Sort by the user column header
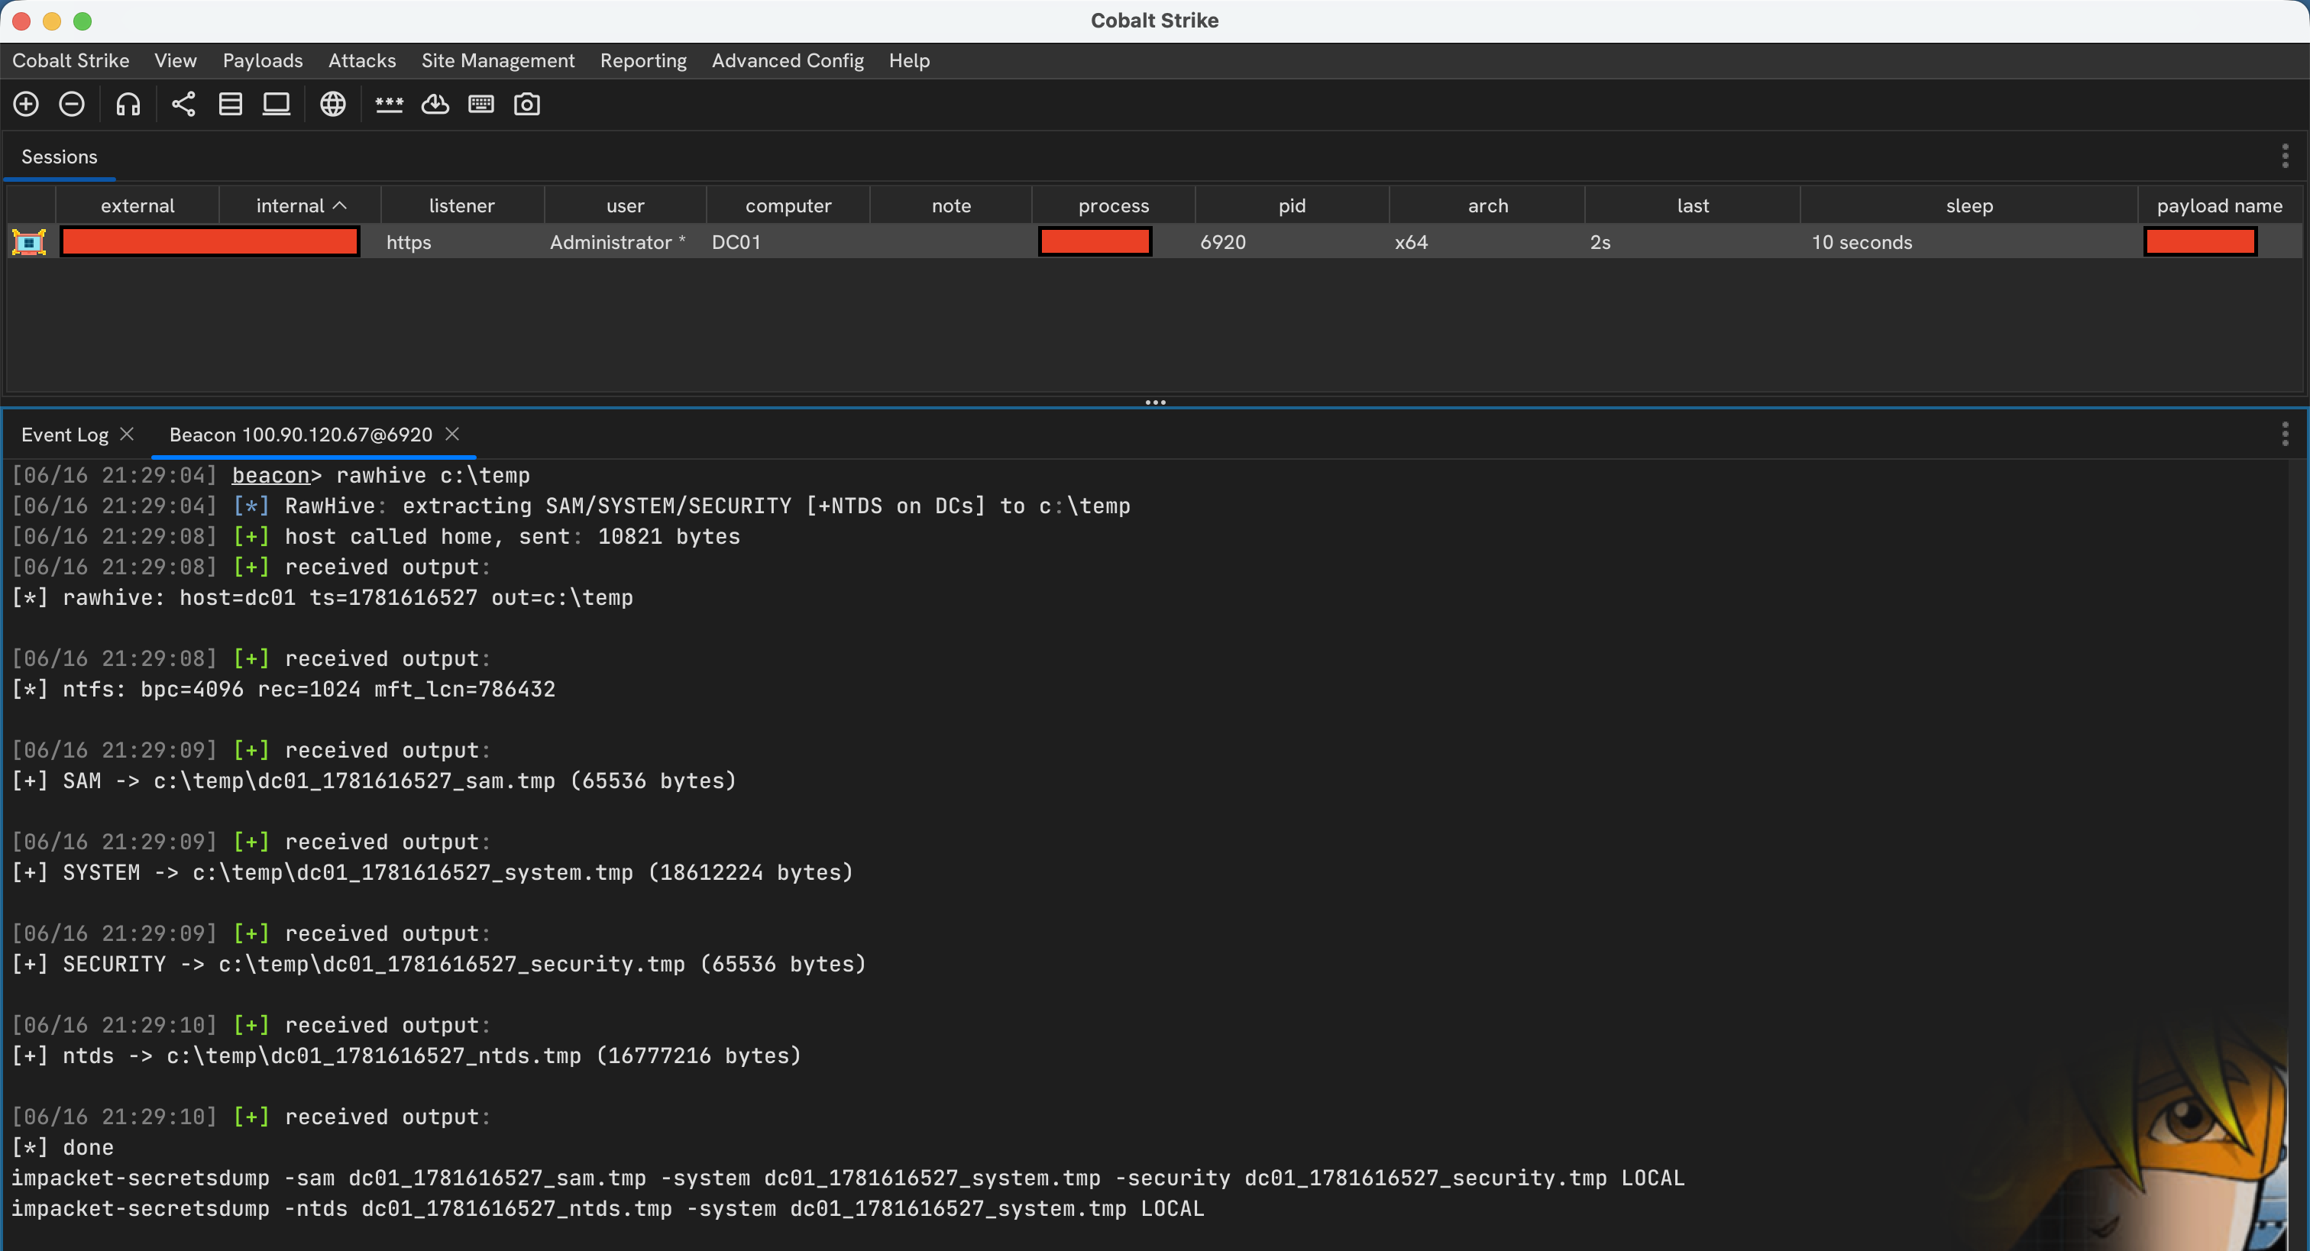The height and width of the screenshot is (1251, 2310). click(625, 205)
